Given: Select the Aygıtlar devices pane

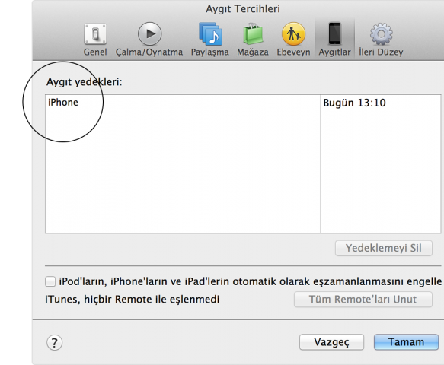Looking at the screenshot, I should 334,40.
